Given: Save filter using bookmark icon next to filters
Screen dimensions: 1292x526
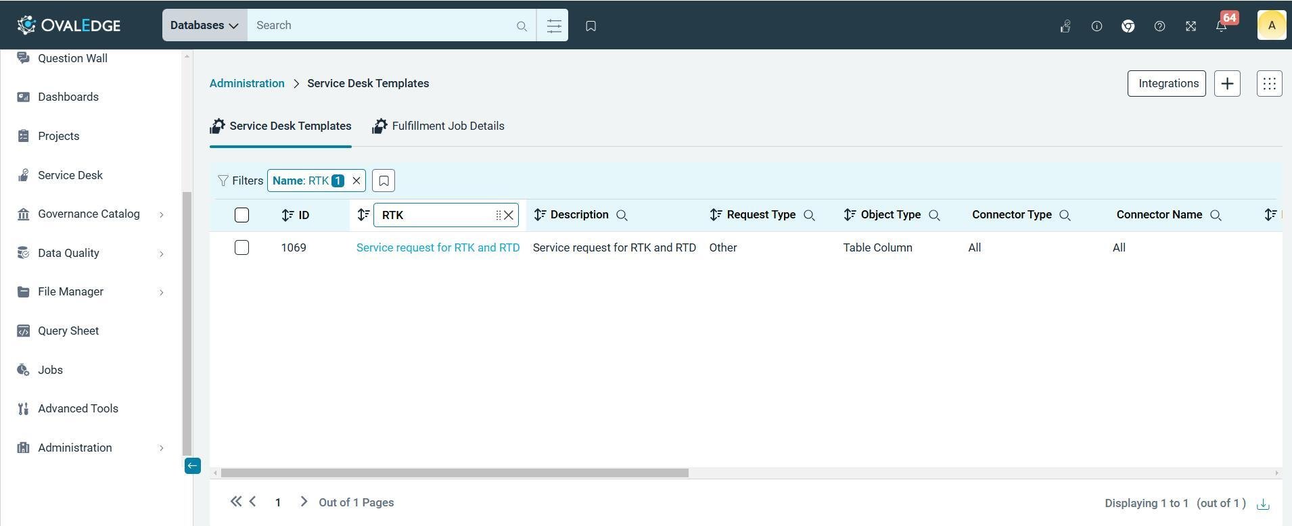Looking at the screenshot, I should pos(384,181).
